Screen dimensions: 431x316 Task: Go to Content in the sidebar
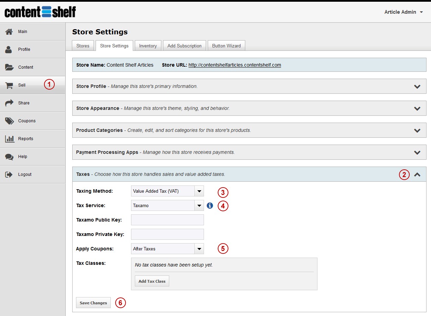33,67
